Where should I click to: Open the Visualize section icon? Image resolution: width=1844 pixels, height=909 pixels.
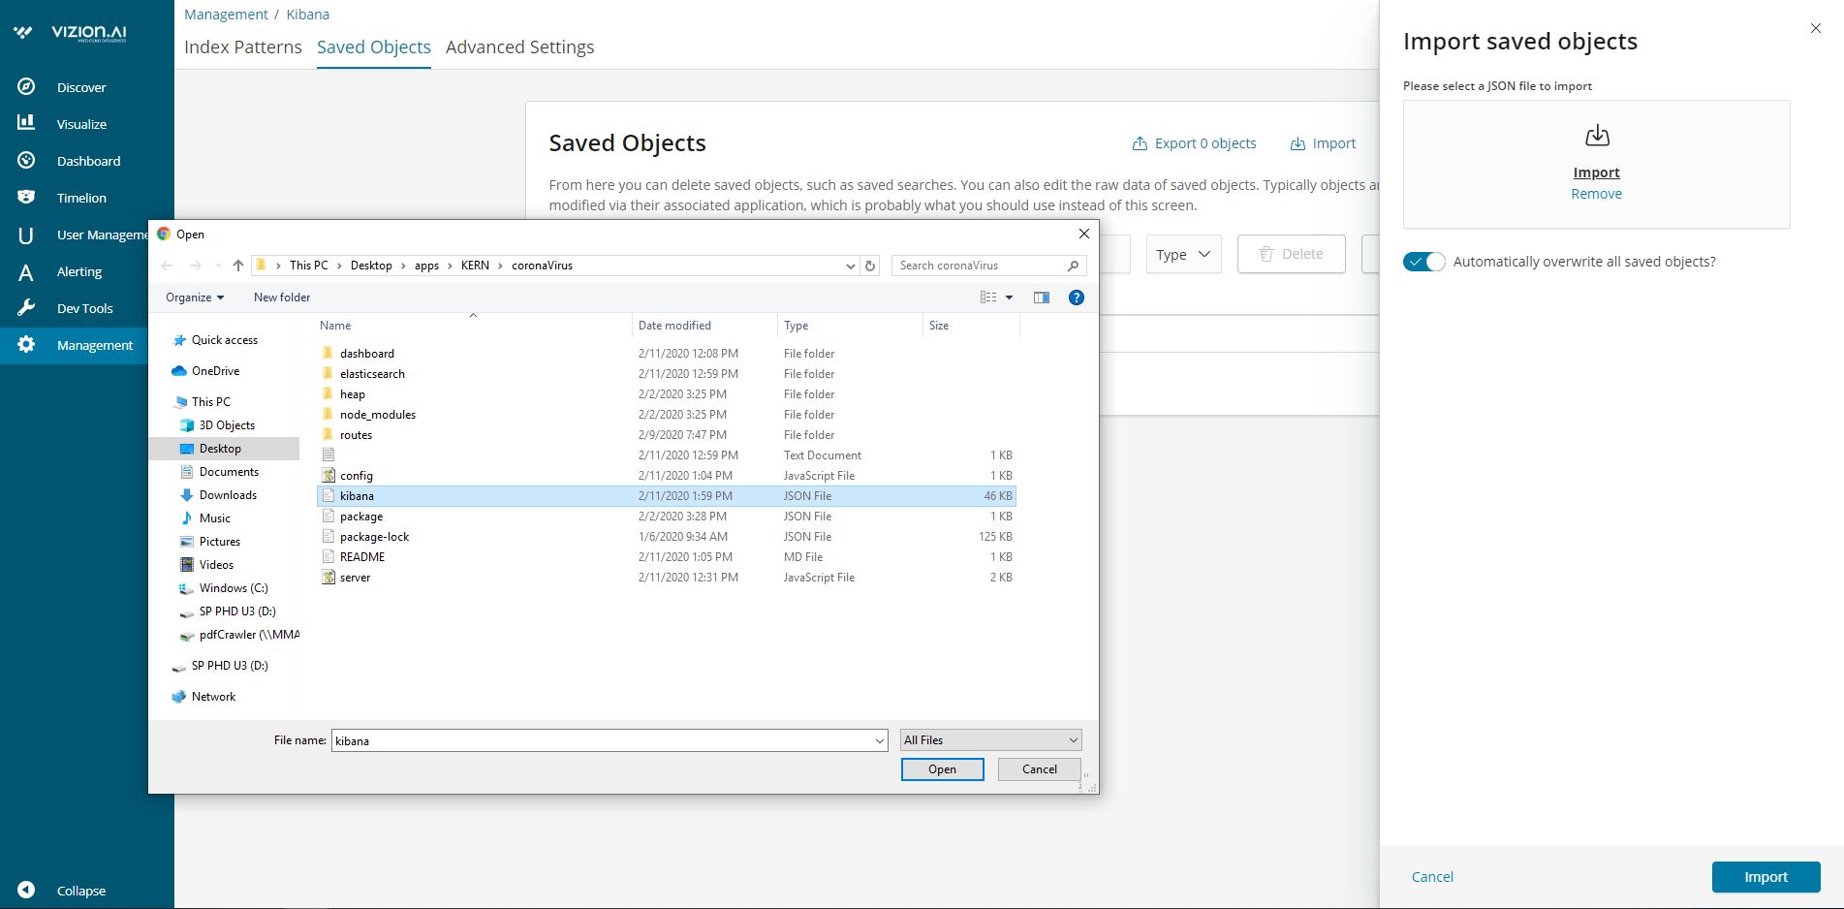click(26, 123)
